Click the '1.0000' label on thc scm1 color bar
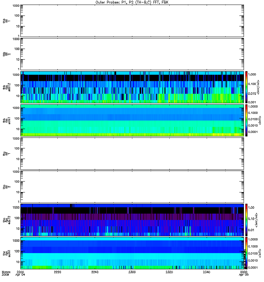 [x=253, y=239]
